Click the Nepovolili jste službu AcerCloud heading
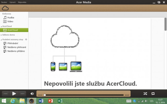Screen dimensions: 167x104 pos(90,84)
